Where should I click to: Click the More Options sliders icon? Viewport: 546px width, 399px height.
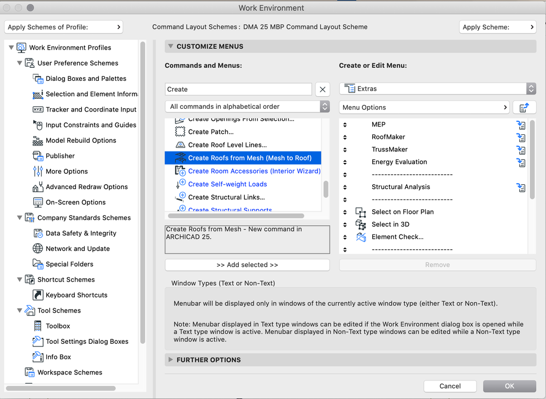click(38, 171)
